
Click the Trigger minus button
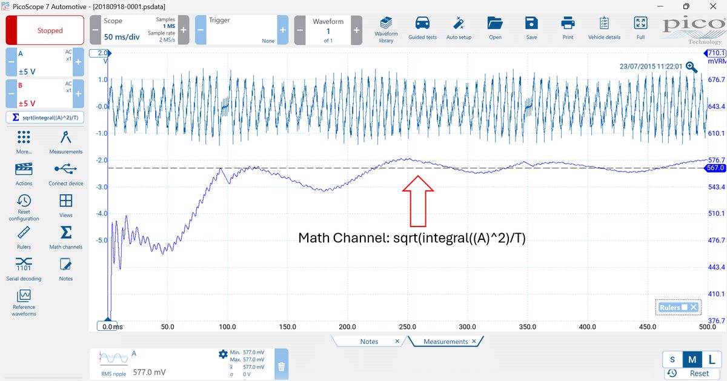[201, 30]
